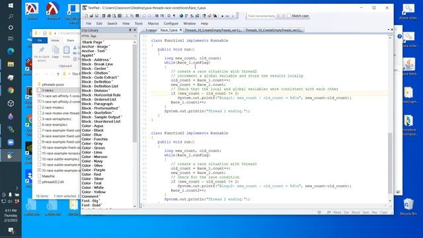Click the Copy icon in TextPad toolbar
Screen dimensions: 423x238
132,16
